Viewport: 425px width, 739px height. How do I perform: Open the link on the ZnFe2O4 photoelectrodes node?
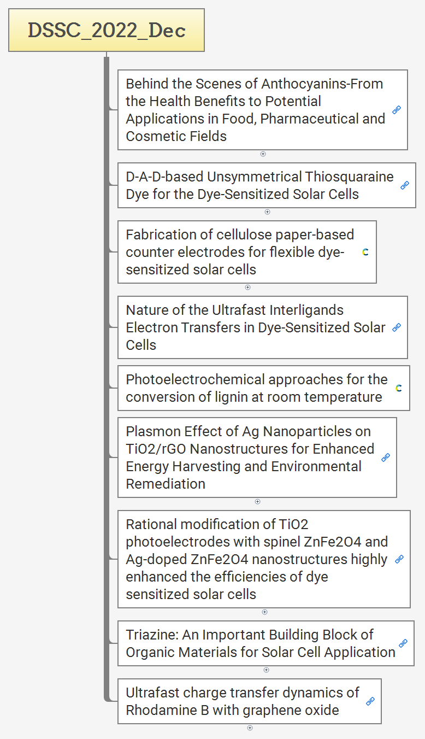pos(399,559)
